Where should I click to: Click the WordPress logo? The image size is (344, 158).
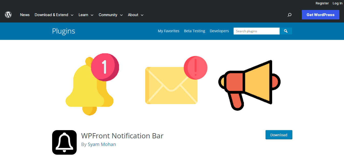pos(8,15)
